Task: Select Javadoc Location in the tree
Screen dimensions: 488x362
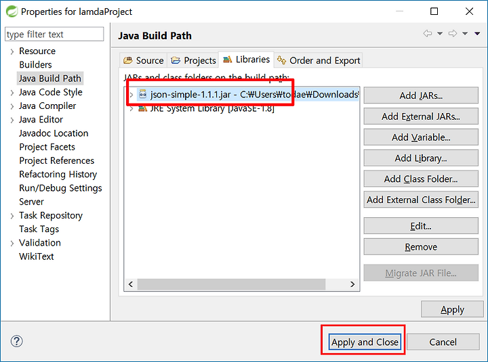Action: tap(54, 133)
